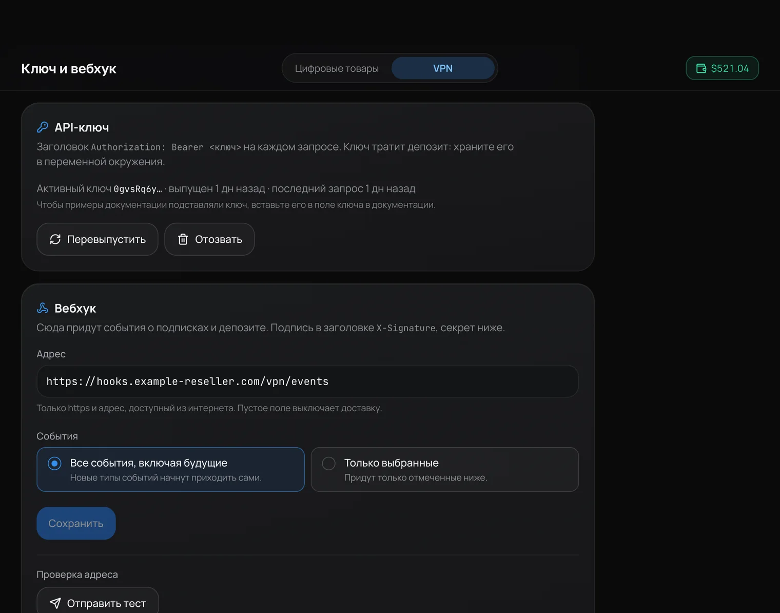780x613 pixels.
Task: Click the active key value 0gvsRq6y…
Action: point(138,189)
